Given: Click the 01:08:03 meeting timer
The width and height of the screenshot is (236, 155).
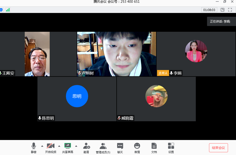Looking at the screenshot, I should [x=209, y=10].
